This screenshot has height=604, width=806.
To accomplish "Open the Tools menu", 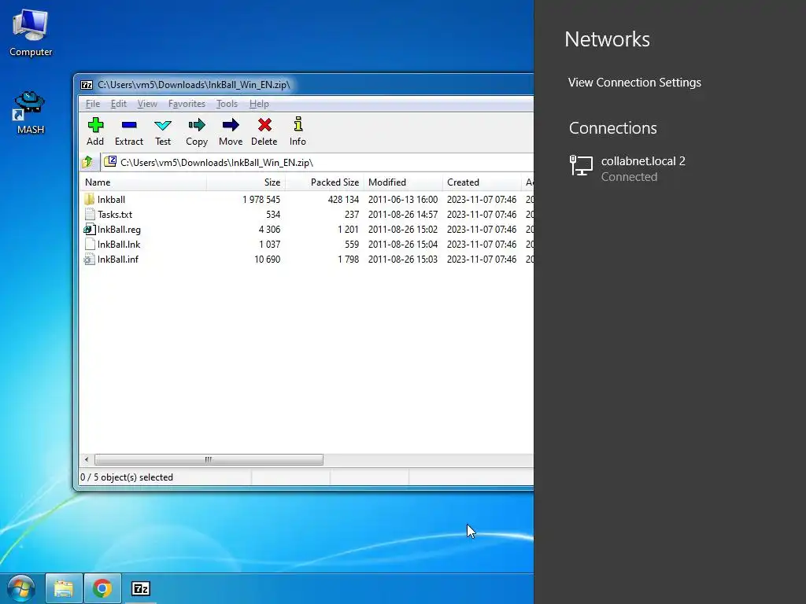I will [x=227, y=104].
